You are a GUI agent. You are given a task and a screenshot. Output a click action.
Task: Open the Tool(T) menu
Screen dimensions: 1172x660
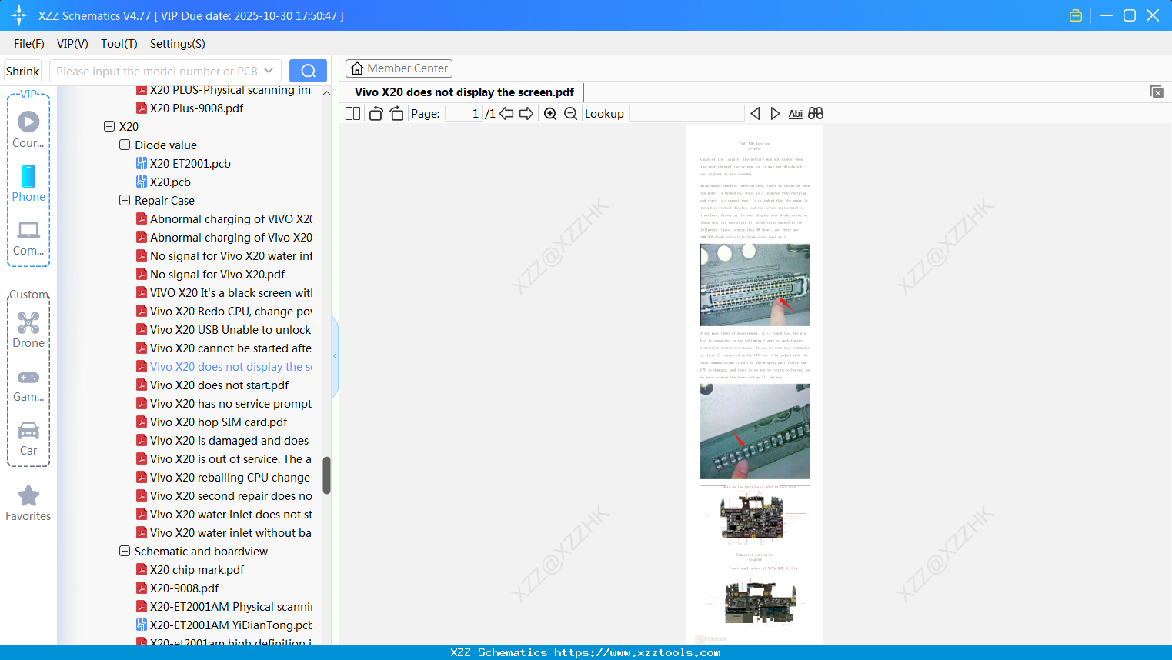pos(119,44)
